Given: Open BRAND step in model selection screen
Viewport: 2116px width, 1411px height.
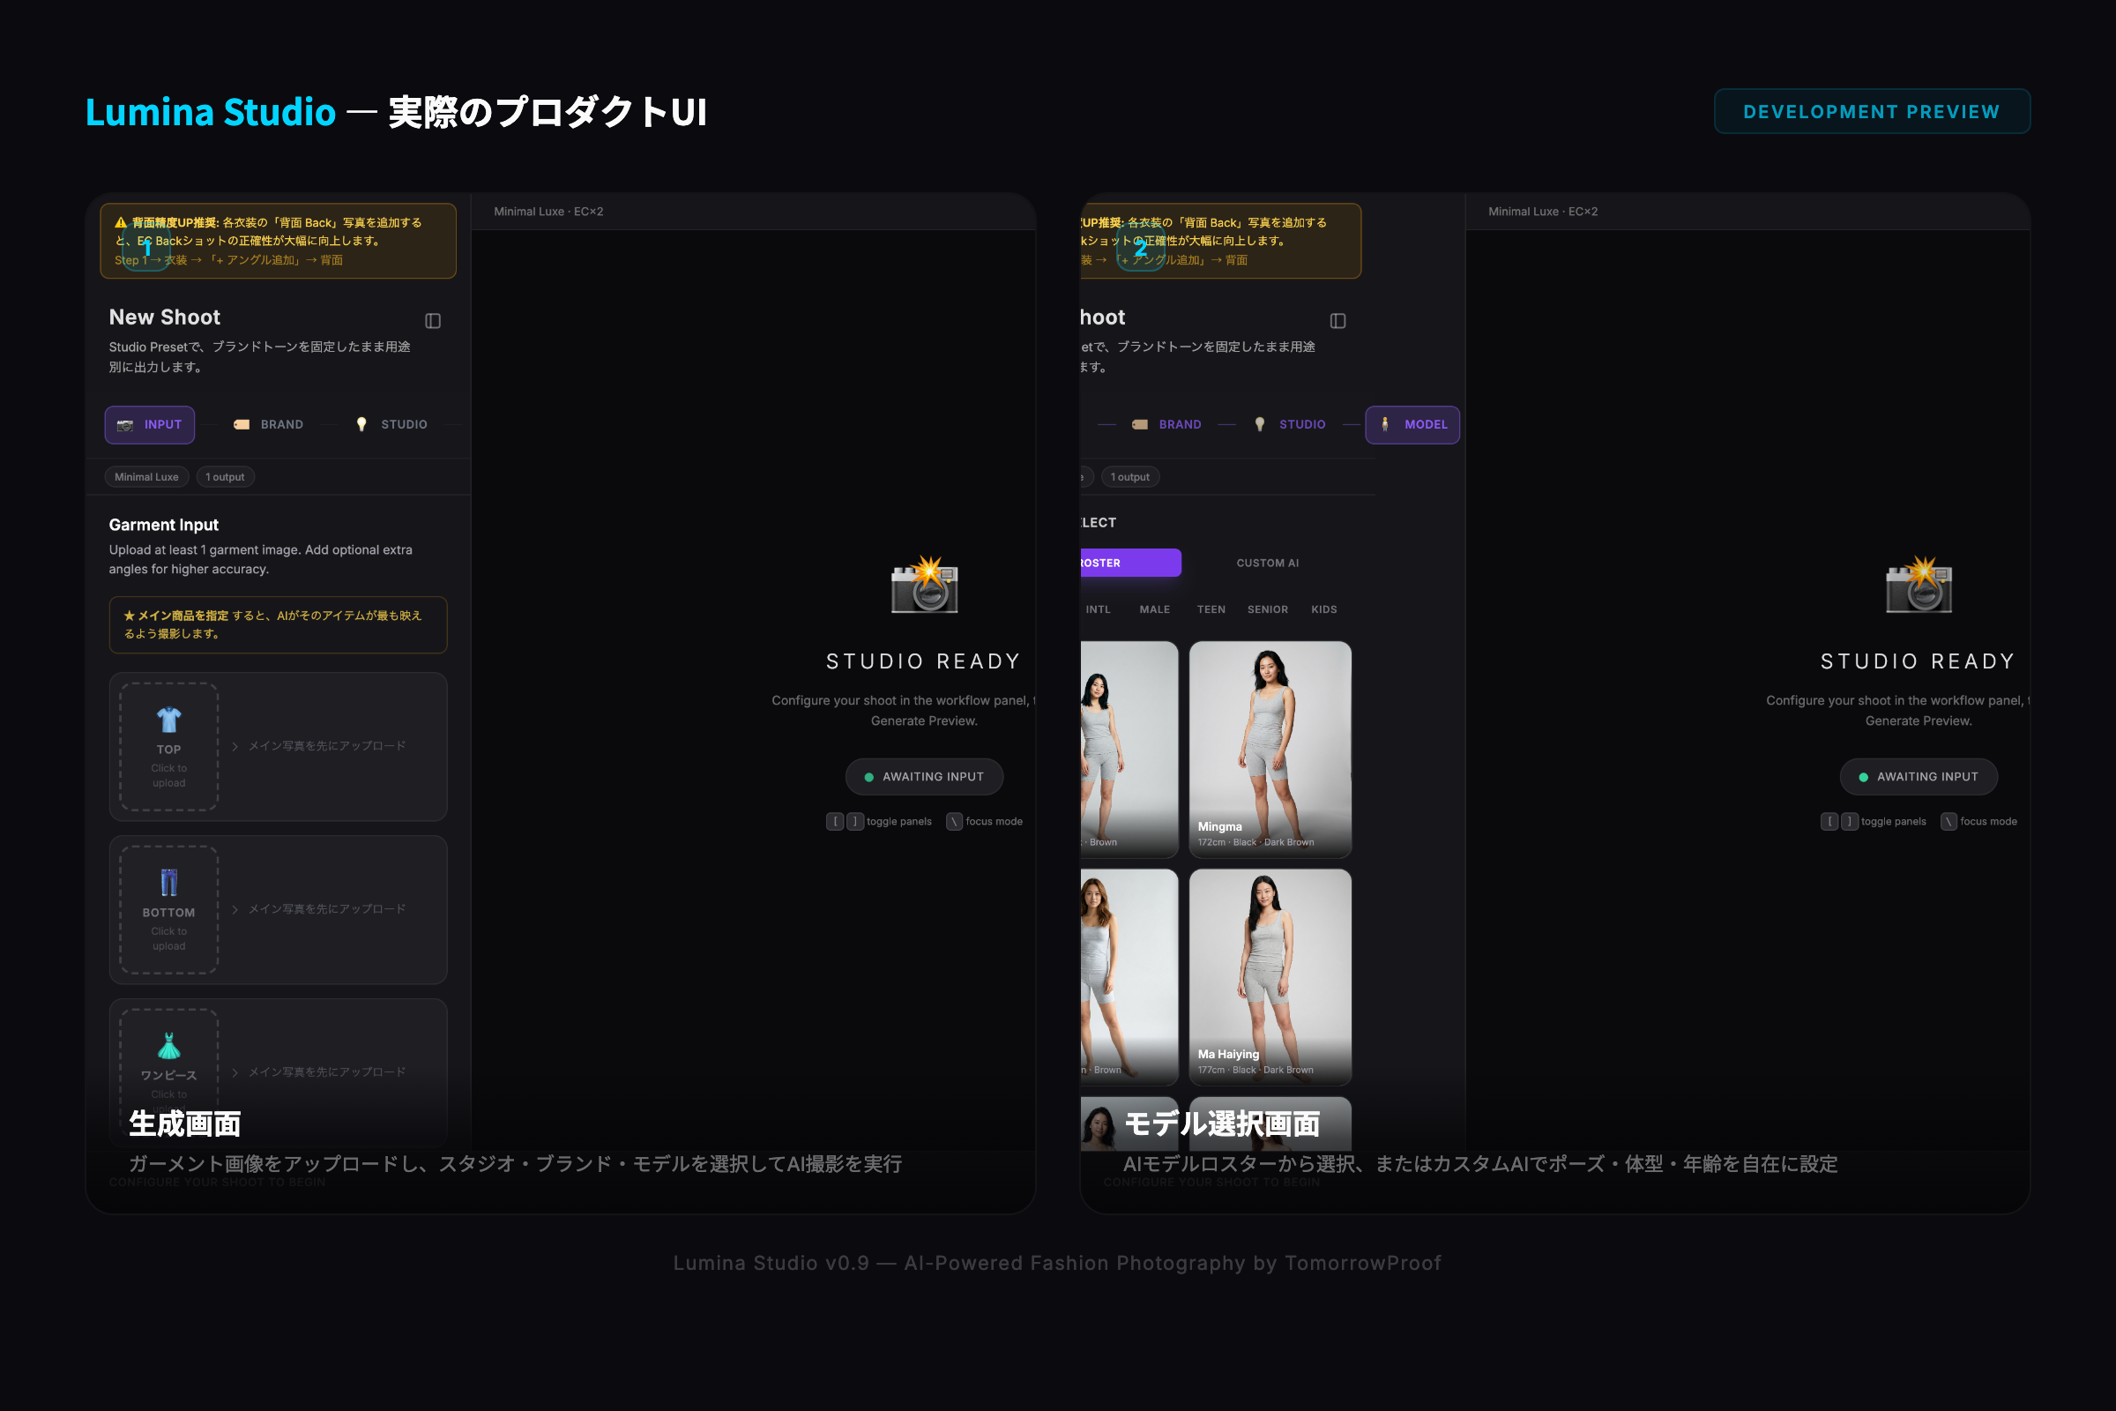Looking at the screenshot, I should pos(1166,425).
